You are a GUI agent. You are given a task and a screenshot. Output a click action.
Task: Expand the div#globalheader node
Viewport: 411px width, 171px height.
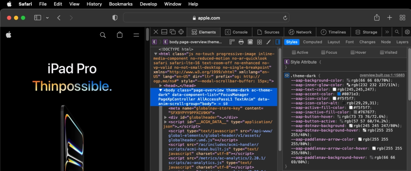(x=166, y=117)
